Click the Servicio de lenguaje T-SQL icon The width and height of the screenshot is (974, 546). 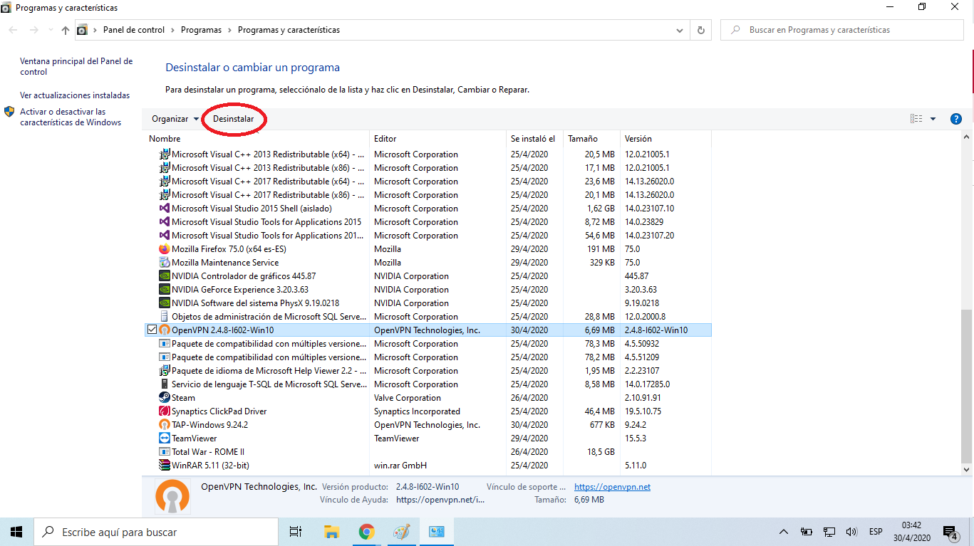point(165,384)
